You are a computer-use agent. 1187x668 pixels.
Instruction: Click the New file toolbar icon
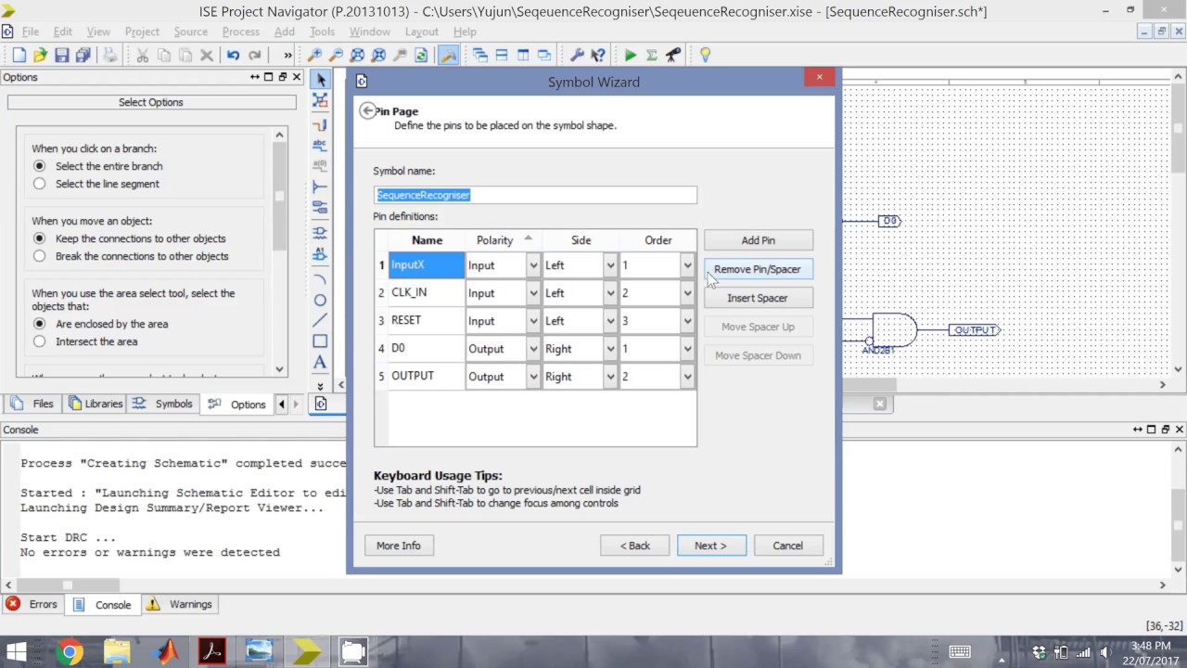click(x=19, y=56)
